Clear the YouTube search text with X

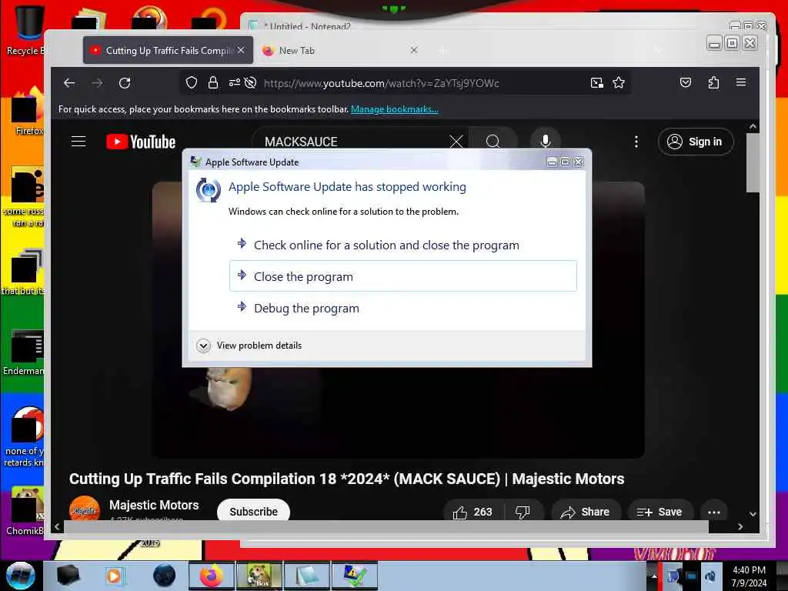456,142
